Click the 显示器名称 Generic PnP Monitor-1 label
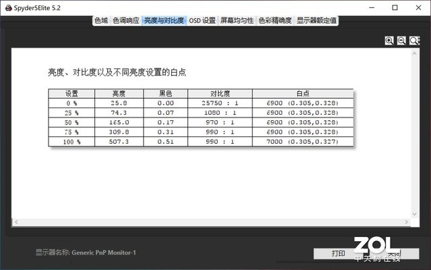 (x=86, y=253)
